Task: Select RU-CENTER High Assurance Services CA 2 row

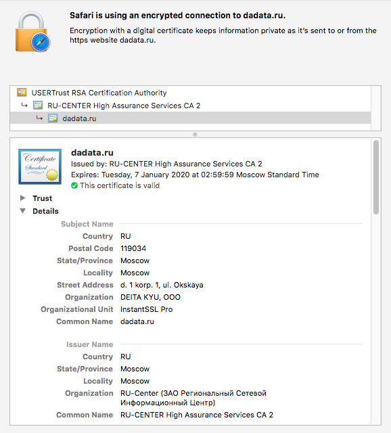Action: tap(190, 106)
